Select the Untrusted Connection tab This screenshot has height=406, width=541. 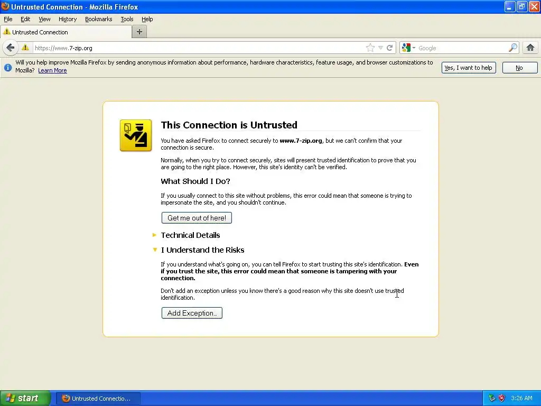tap(66, 32)
